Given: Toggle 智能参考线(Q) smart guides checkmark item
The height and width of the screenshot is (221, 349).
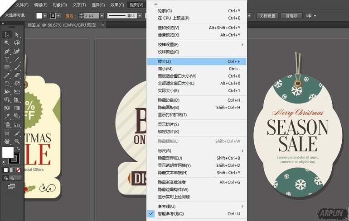Looking at the screenshot, I should coord(197,214).
